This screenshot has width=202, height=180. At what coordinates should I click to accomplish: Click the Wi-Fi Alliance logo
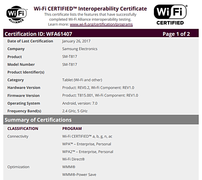click(17, 14)
